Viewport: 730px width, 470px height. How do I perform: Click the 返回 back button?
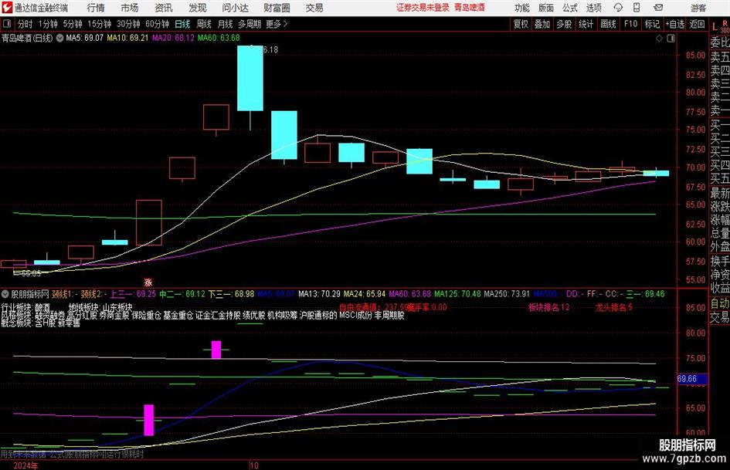click(697, 24)
